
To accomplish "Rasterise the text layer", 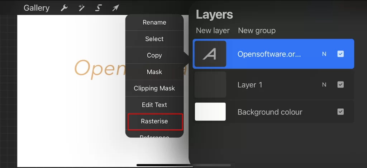I will click(x=155, y=122).
